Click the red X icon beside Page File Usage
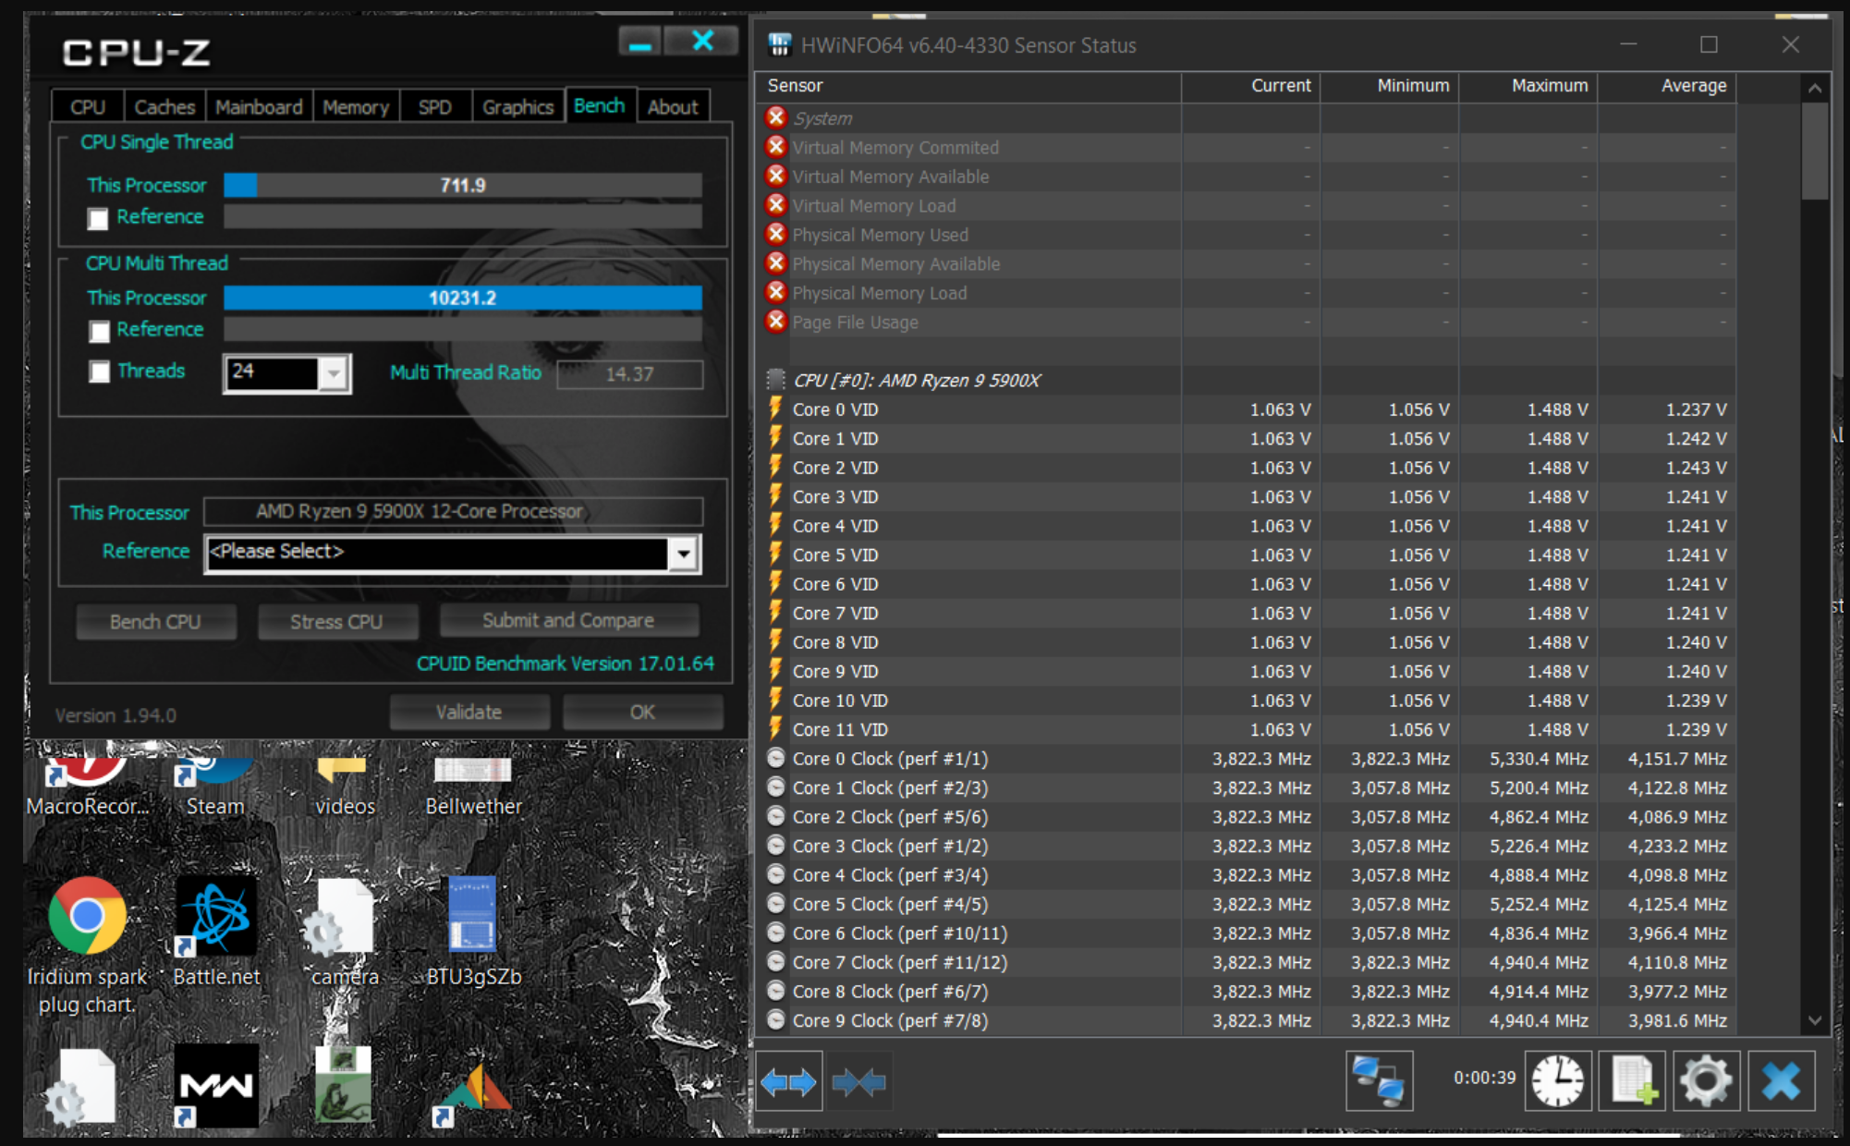The image size is (1850, 1146). tap(776, 322)
